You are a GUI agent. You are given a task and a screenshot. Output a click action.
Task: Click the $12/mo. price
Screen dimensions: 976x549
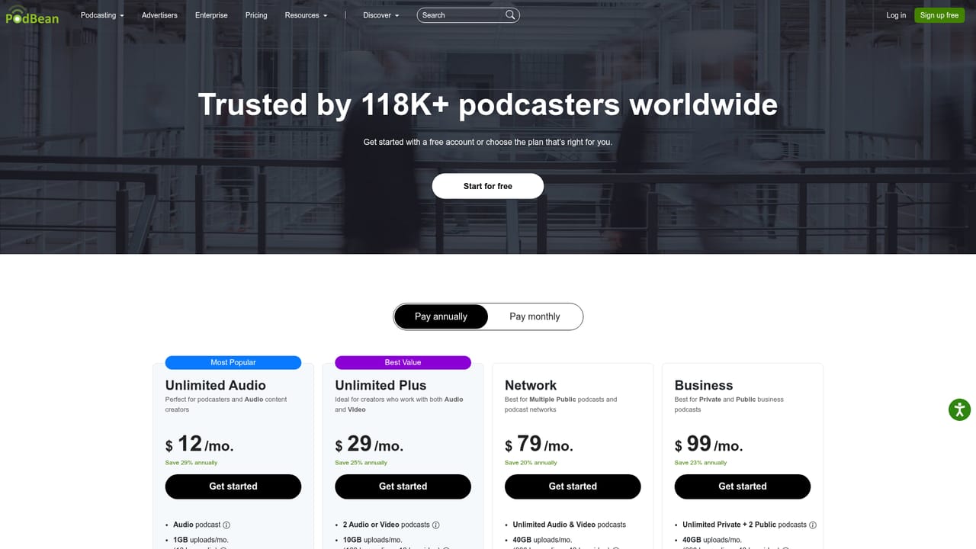click(x=200, y=444)
